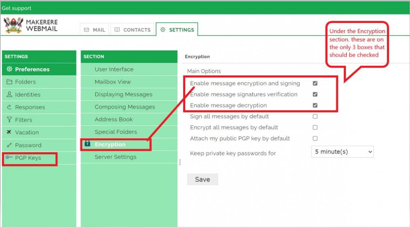Switch to the Mail tab
This screenshot has height=228, width=410.
coord(94,30)
